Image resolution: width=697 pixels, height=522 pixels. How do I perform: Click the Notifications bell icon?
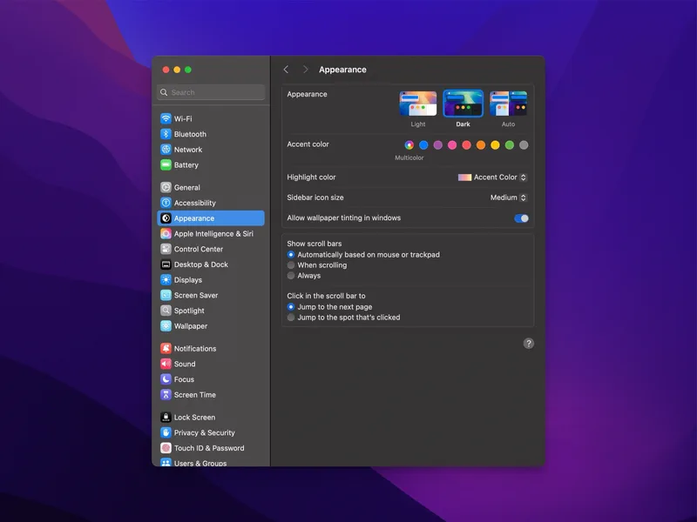tap(166, 349)
